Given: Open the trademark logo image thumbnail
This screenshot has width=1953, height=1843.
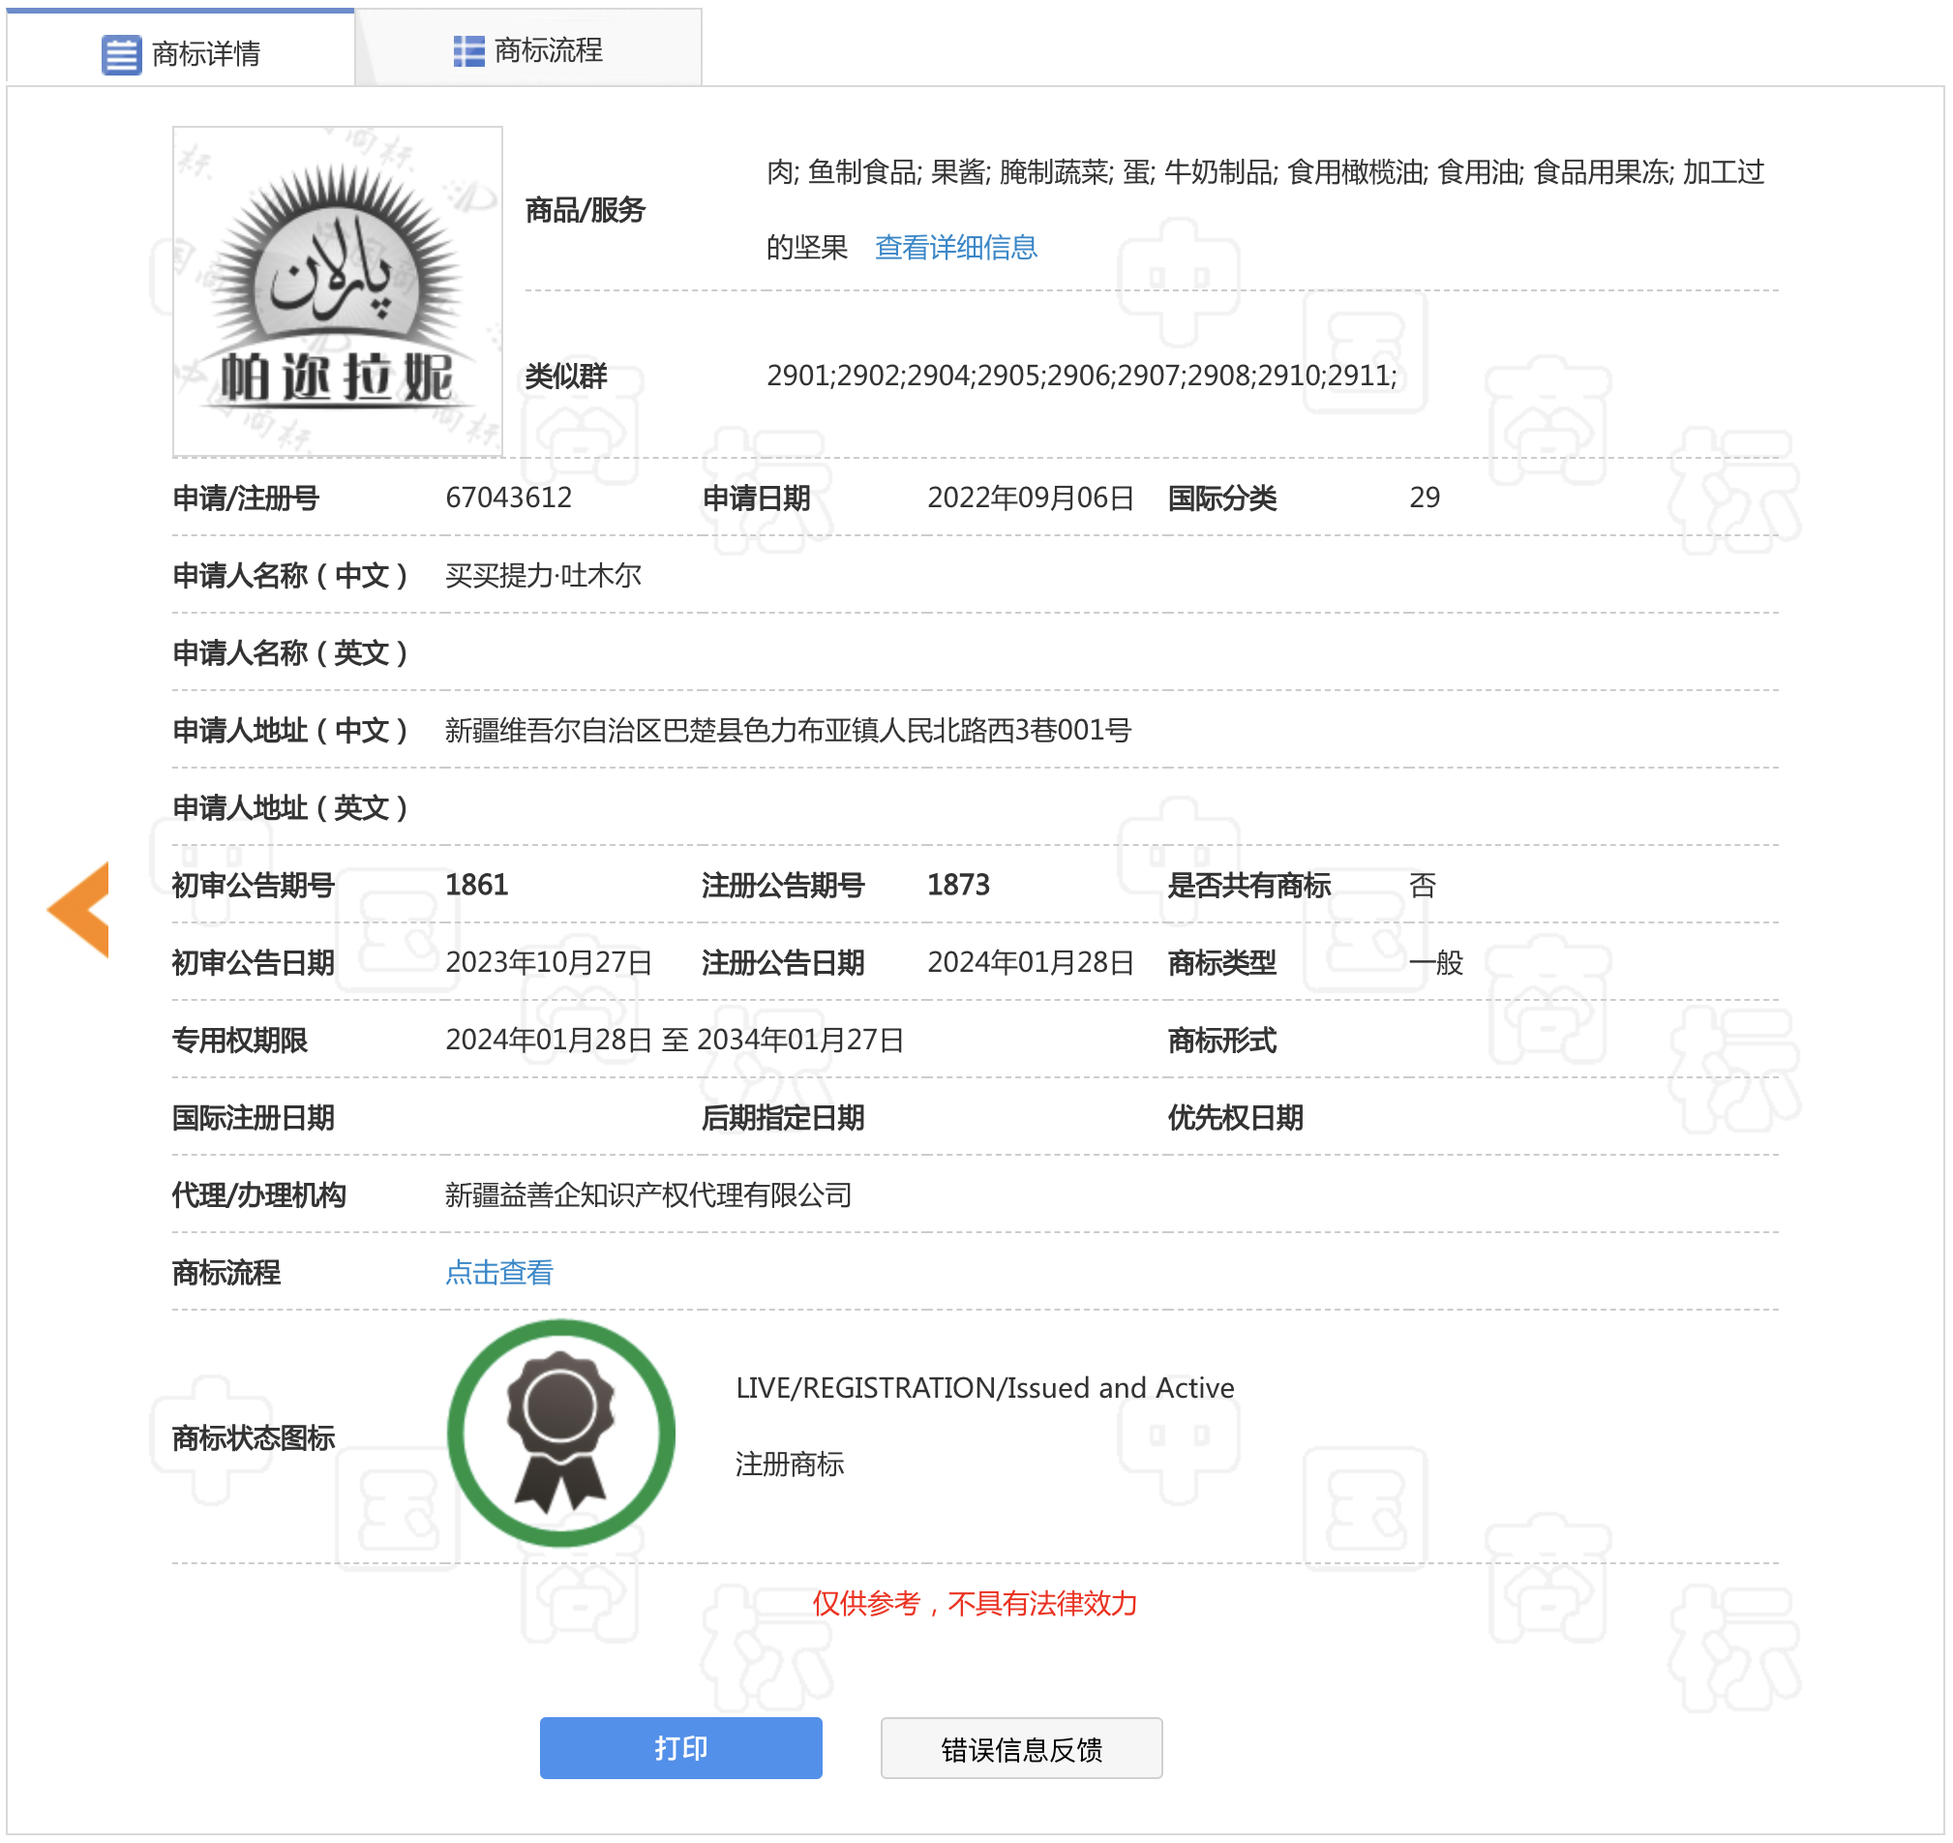Looking at the screenshot, I should click(x=338, y=291).
